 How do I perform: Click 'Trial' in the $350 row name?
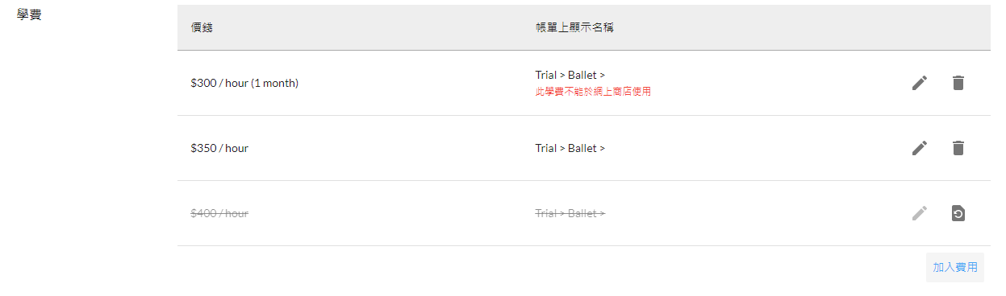pos(546,148)
